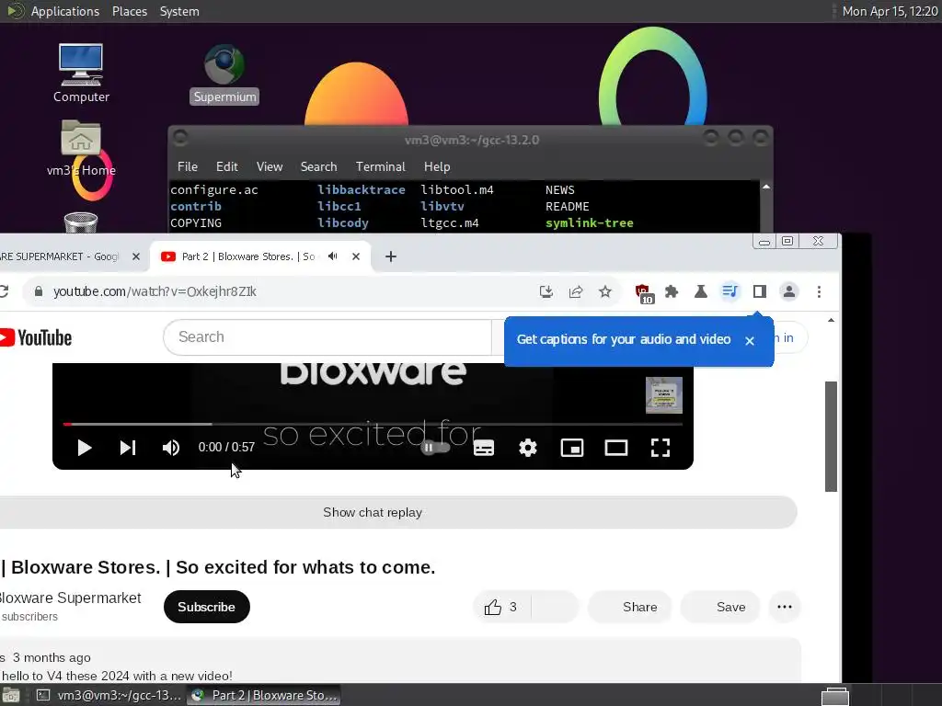Open browser profile avatar
942x706 pixels.
pos(788,291)
